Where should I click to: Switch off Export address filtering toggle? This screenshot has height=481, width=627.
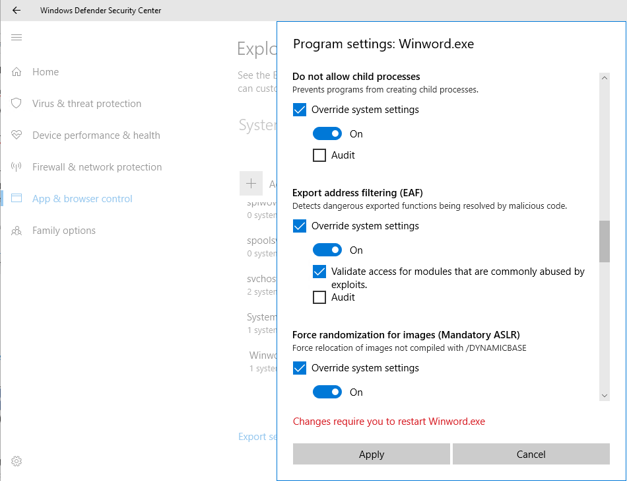point(327,250)
